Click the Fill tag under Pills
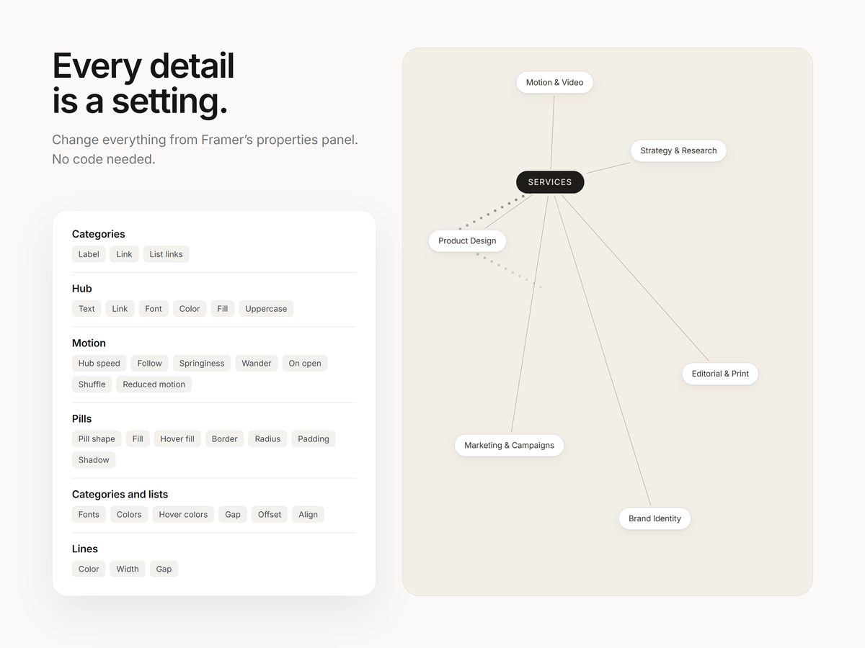 tap(138, 439)
